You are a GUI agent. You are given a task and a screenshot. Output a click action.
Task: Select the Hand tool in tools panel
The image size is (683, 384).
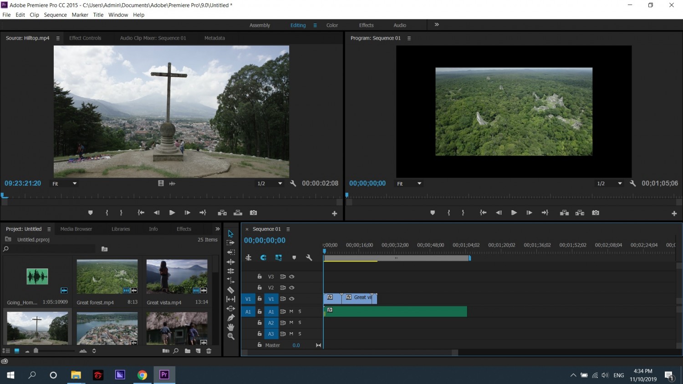click(231, 327)
